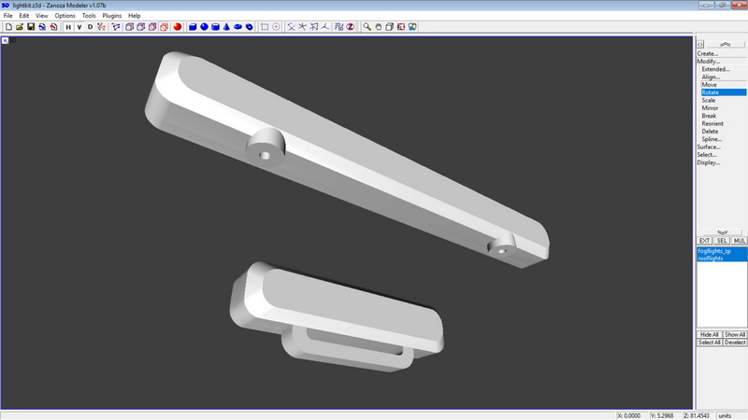Screen dimensions: 748x420
Task: Toggle the H axis lock button
Action: tap(68, 27)
